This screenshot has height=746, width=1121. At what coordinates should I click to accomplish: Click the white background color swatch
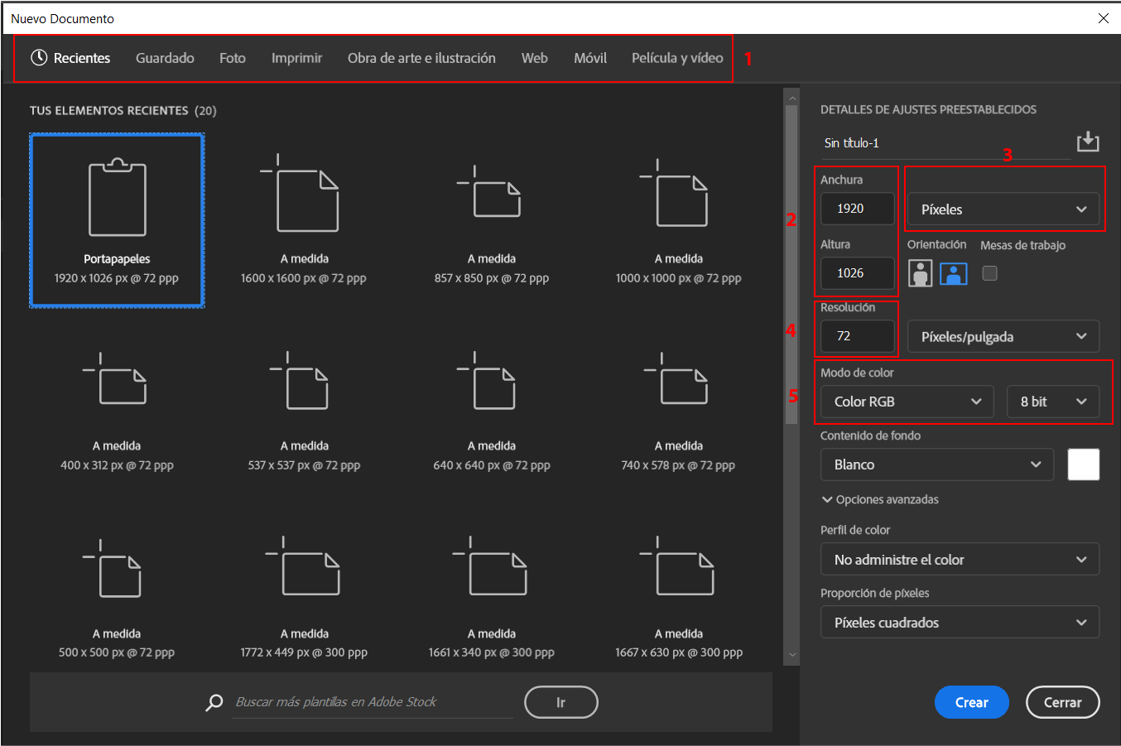pos(1084,464)
